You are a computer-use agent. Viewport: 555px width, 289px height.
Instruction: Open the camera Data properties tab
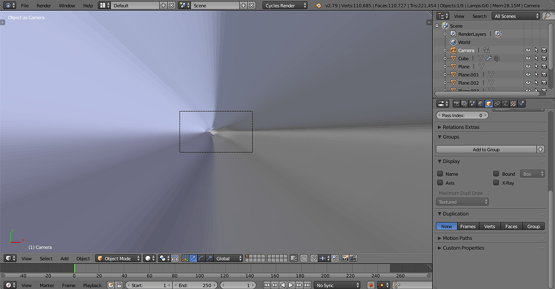click(x=505, y=104)
